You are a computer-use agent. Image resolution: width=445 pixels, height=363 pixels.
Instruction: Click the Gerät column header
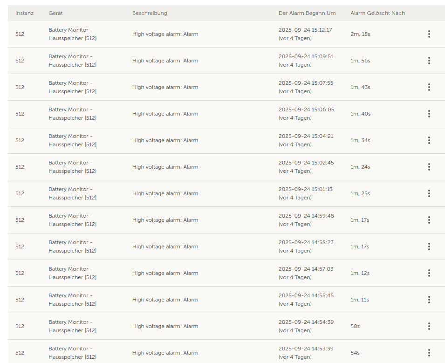tap(55, 13)
